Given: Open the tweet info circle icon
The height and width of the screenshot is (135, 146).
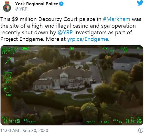Looking at the screenshot, I should tap(141, 130).
